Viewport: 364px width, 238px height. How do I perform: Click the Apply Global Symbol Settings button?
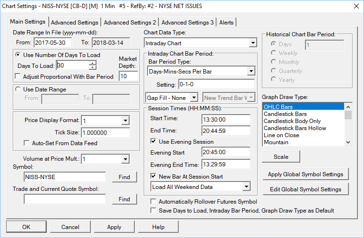[305, 174]
